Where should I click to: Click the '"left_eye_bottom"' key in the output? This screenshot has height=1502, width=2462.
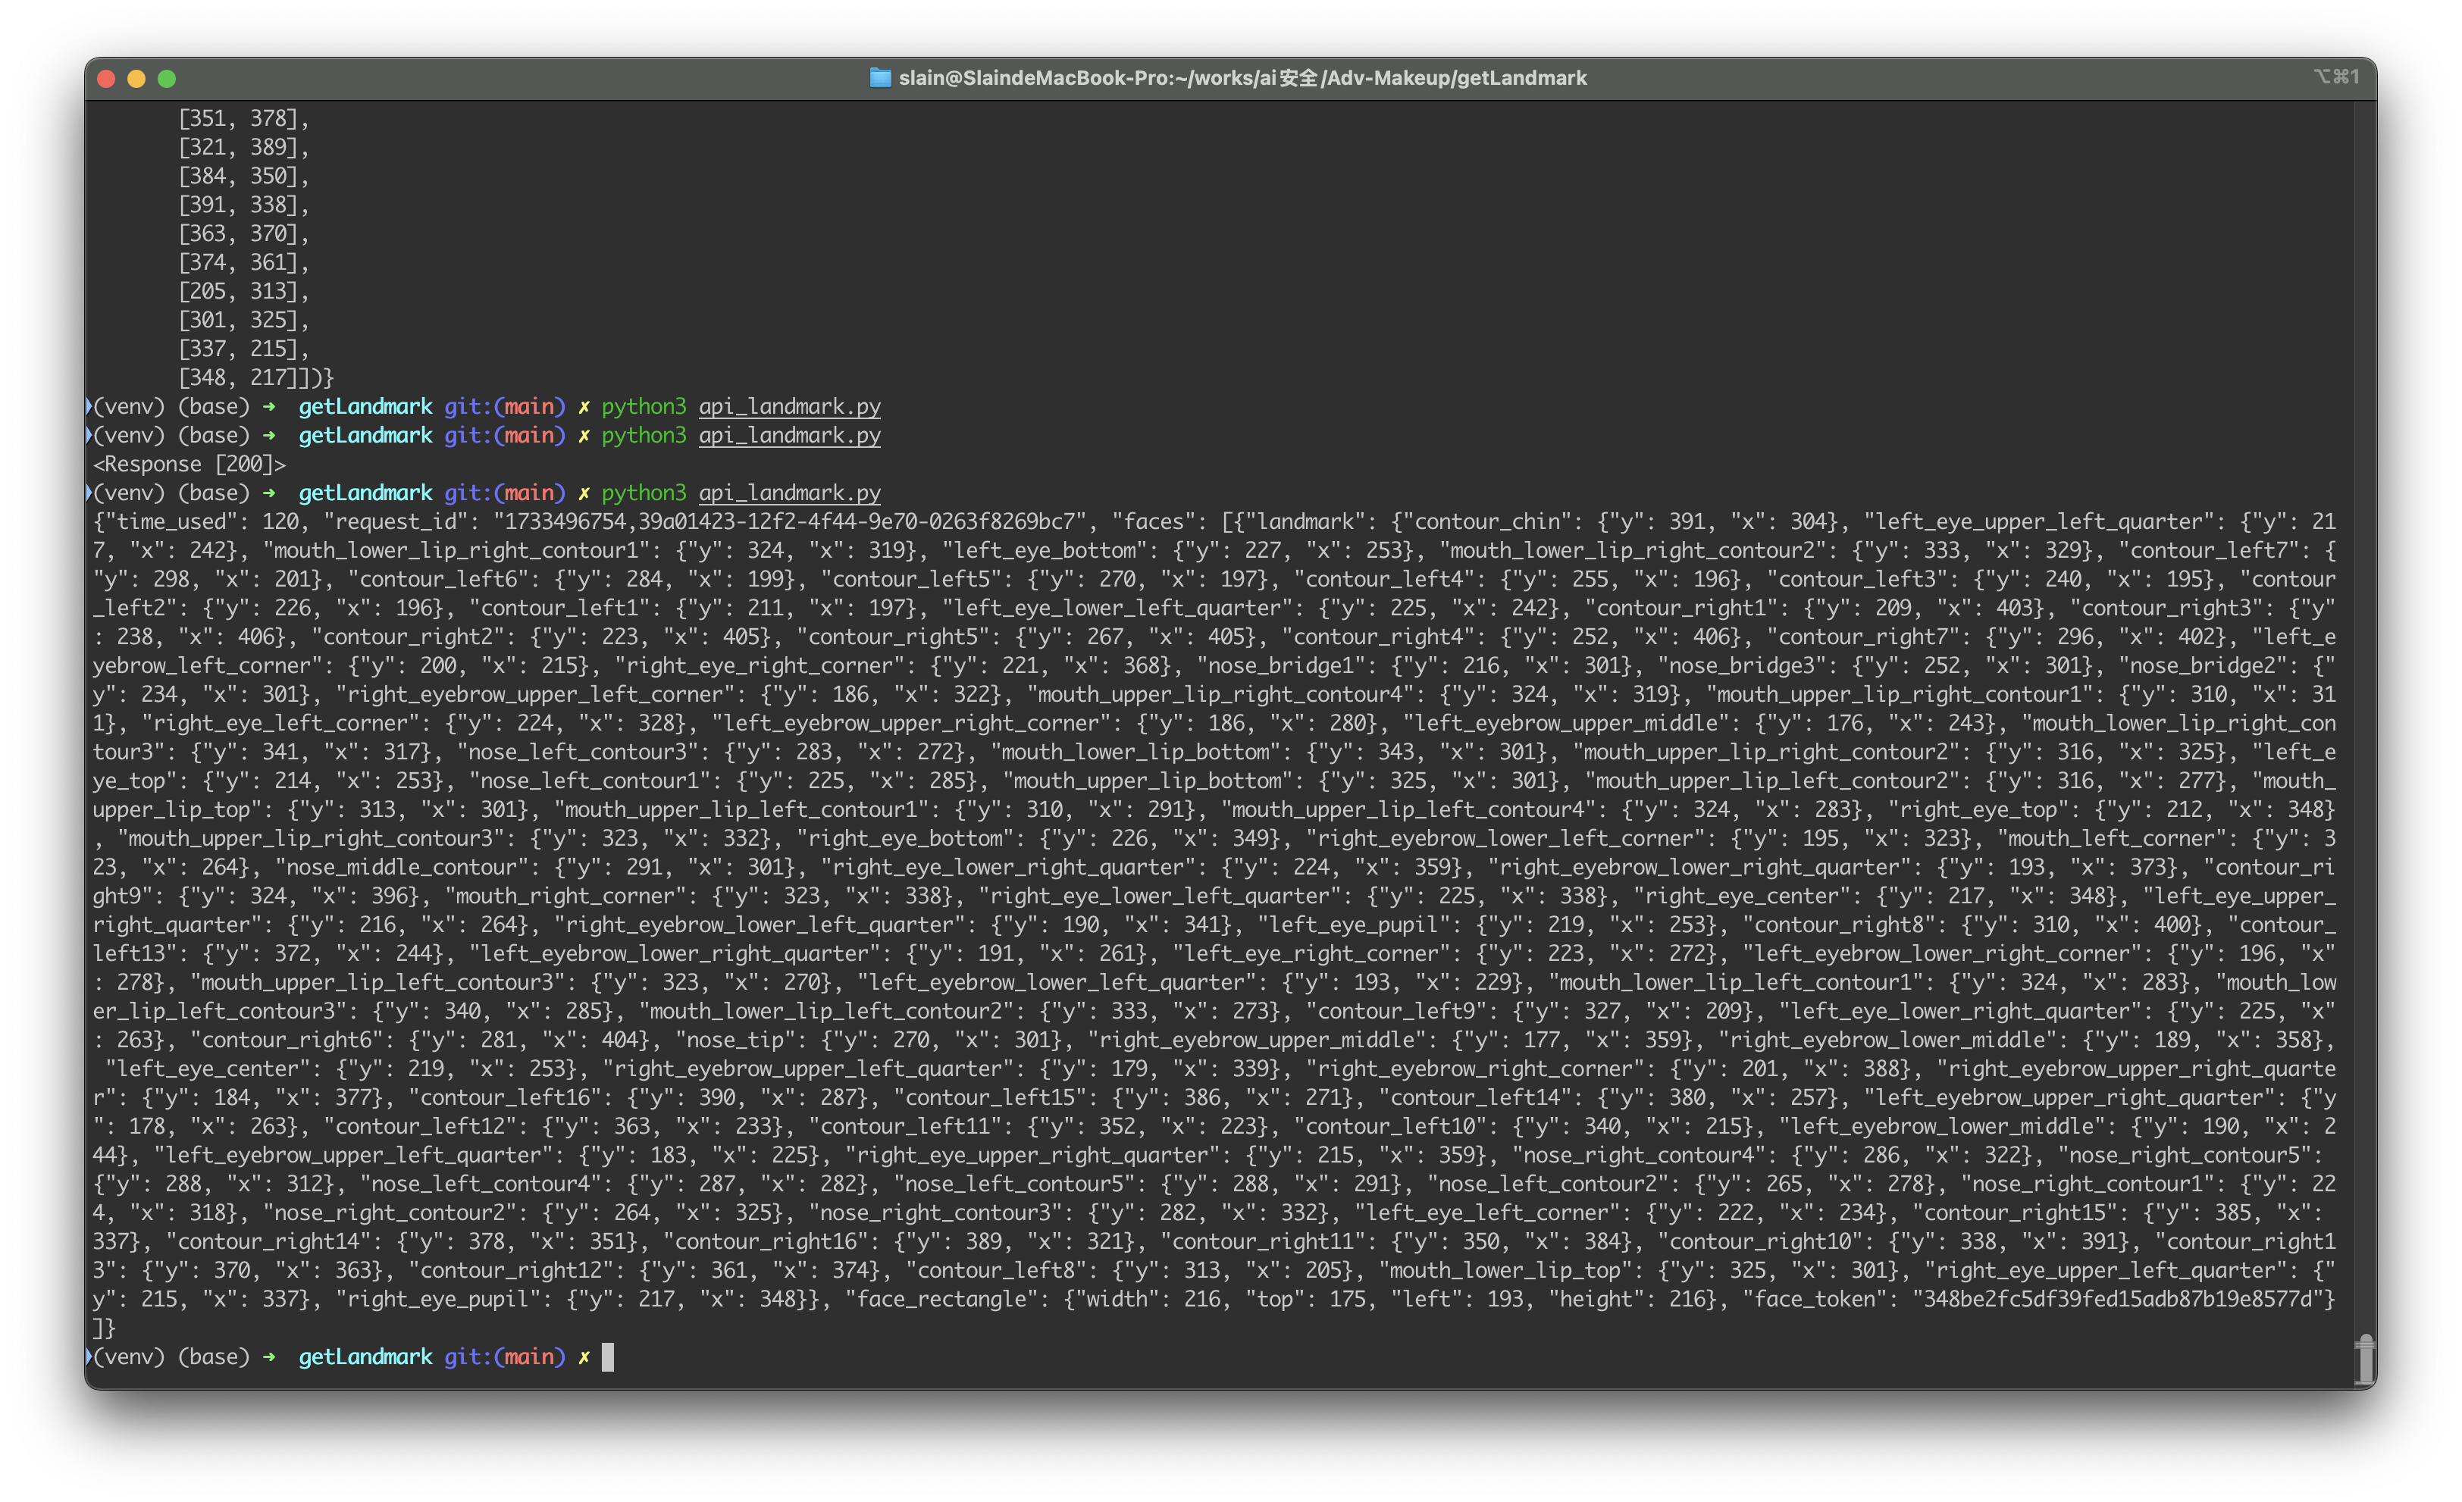pos(1051,550)
